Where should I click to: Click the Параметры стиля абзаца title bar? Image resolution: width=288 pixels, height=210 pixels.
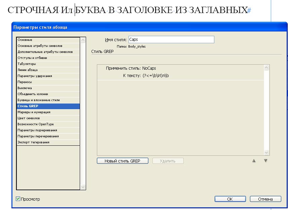[149, 27]
